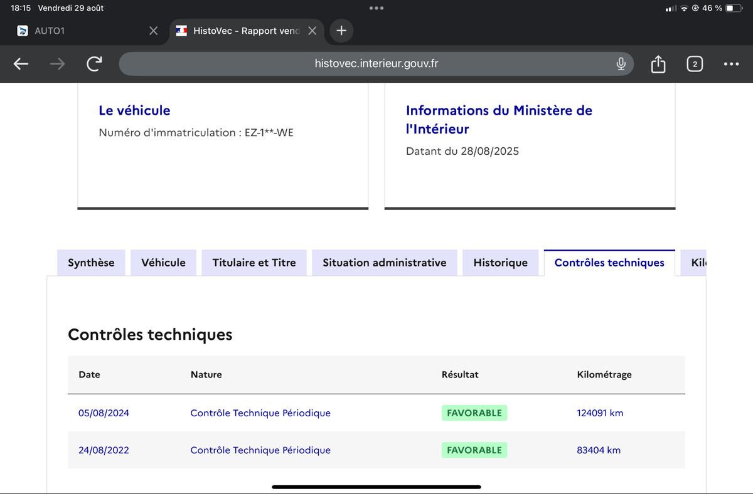
Task: Open the share sheet icon
Action: pos(658,64)
